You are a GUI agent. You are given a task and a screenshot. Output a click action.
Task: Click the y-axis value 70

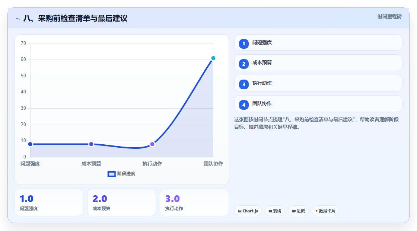coord(23,43)
